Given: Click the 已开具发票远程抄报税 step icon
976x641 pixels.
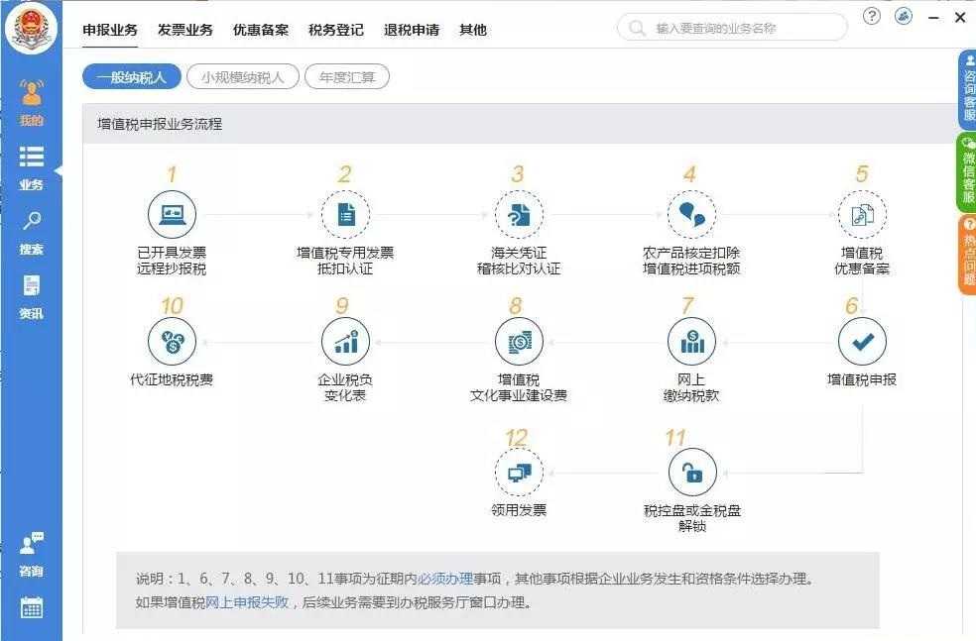Looking at the screenshot, I should coord(173,214).
